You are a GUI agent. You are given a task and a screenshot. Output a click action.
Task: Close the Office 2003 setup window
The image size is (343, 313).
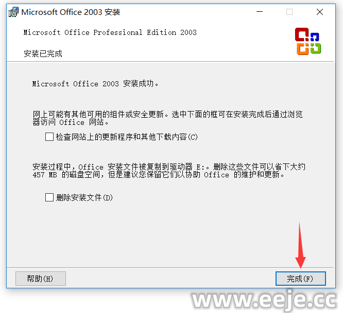tap(320, 12)
